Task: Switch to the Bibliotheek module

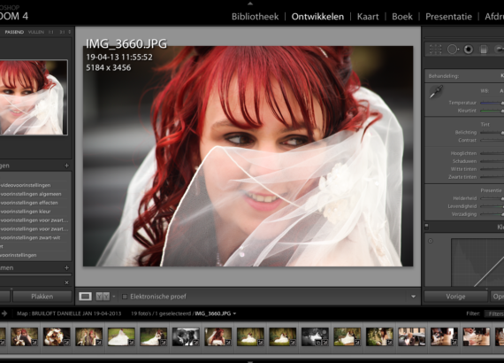Action: click(255, 17)
